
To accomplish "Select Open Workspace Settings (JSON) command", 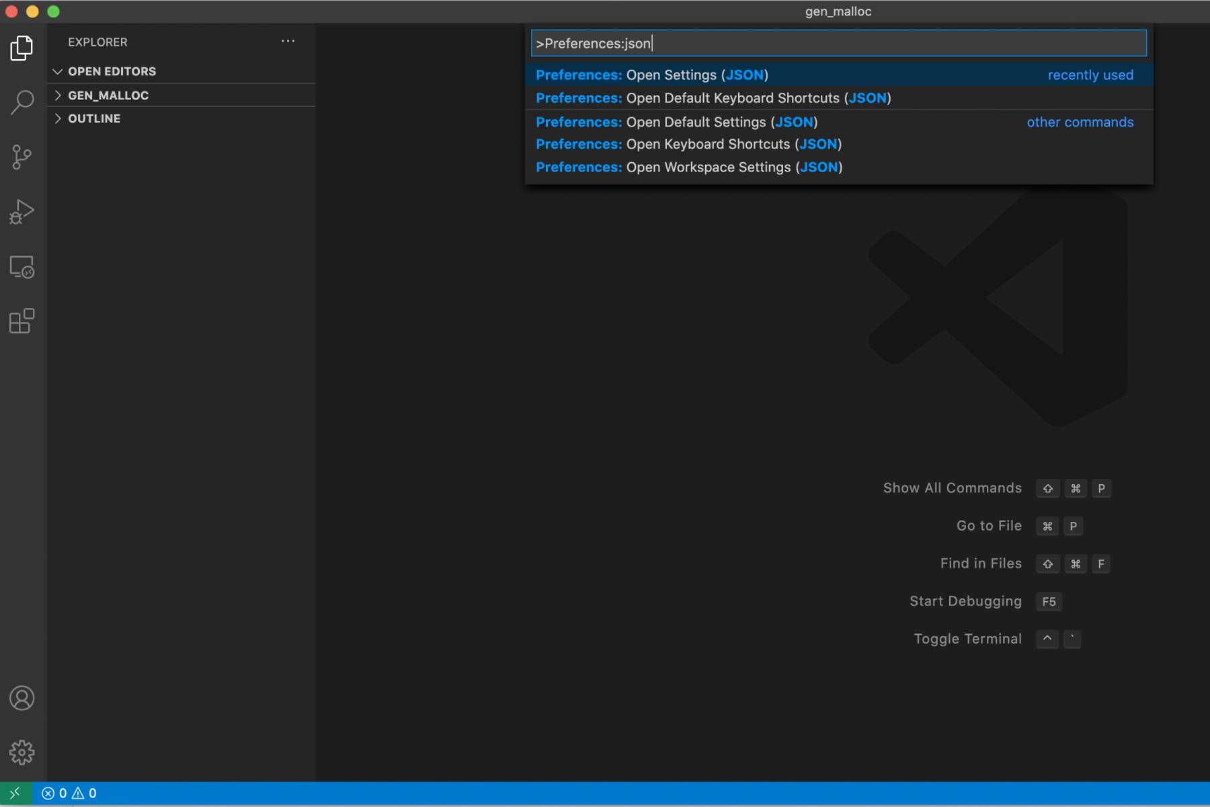I will 689,167.
